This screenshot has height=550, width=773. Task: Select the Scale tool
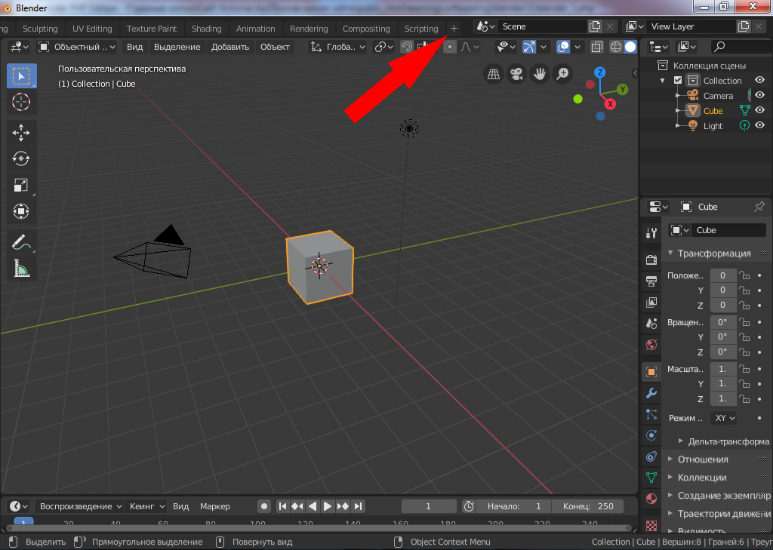pos(21,185)
